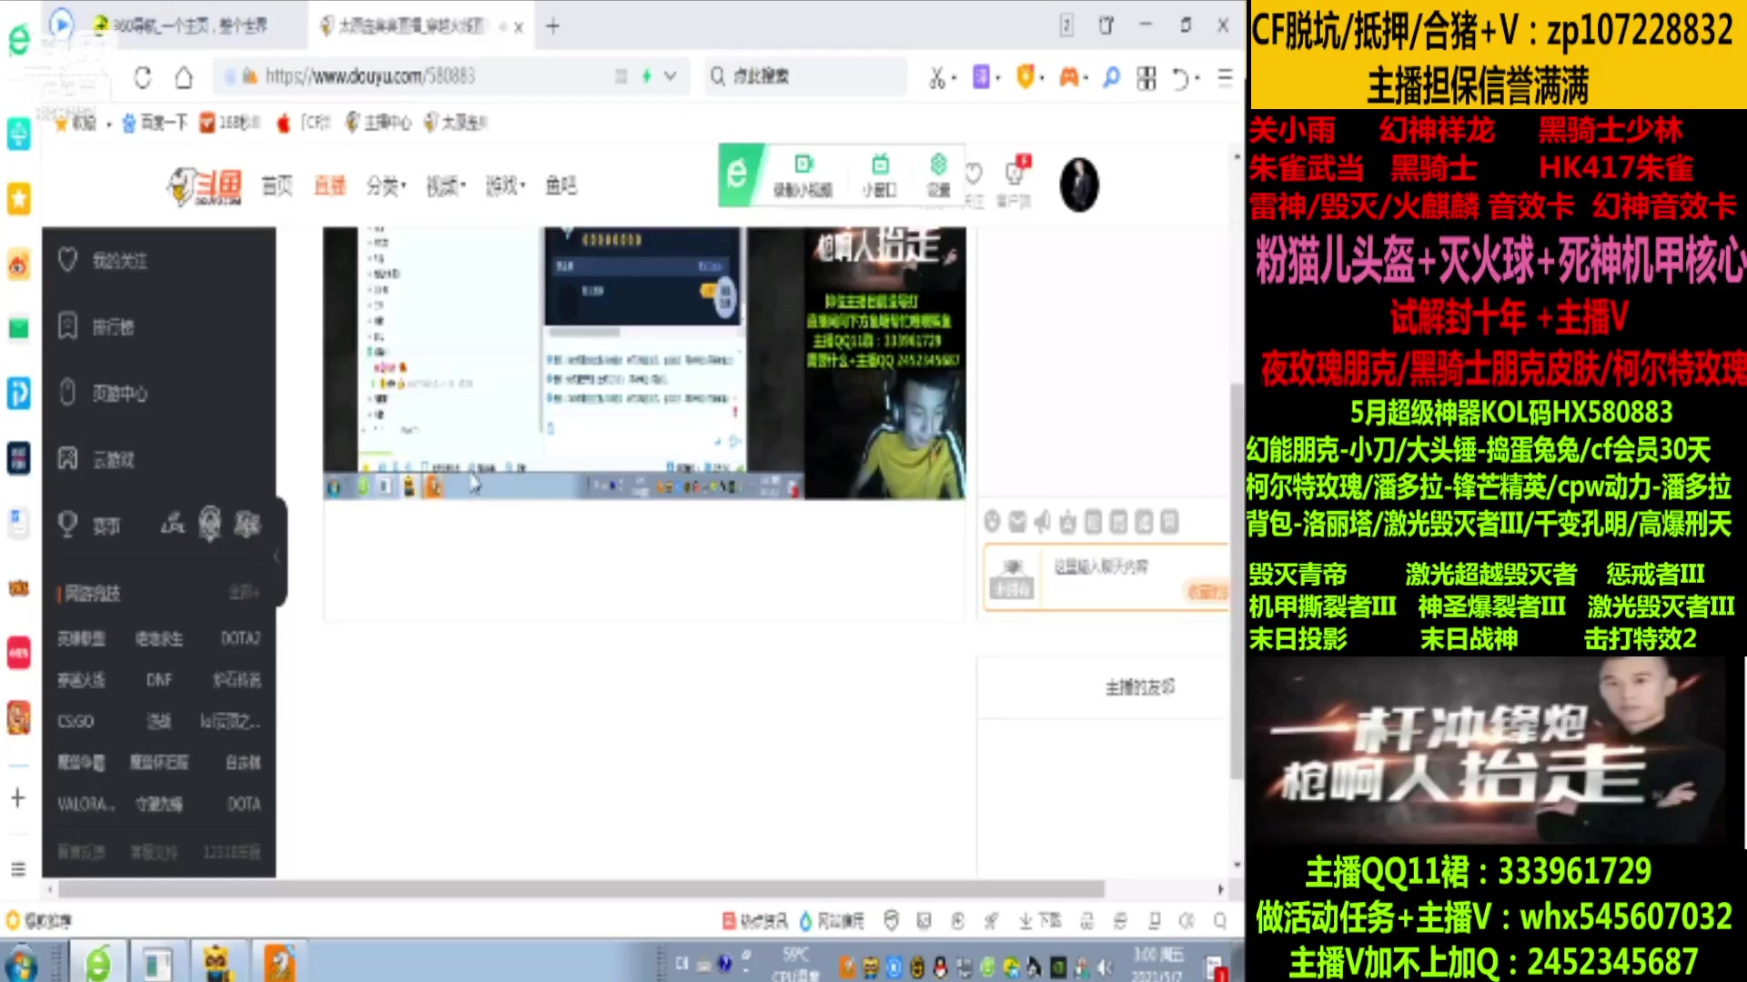The width and height of the screenshot is (1747, 982).
Task: Click the envelope icon above chat input
Action: point(1017,522)
